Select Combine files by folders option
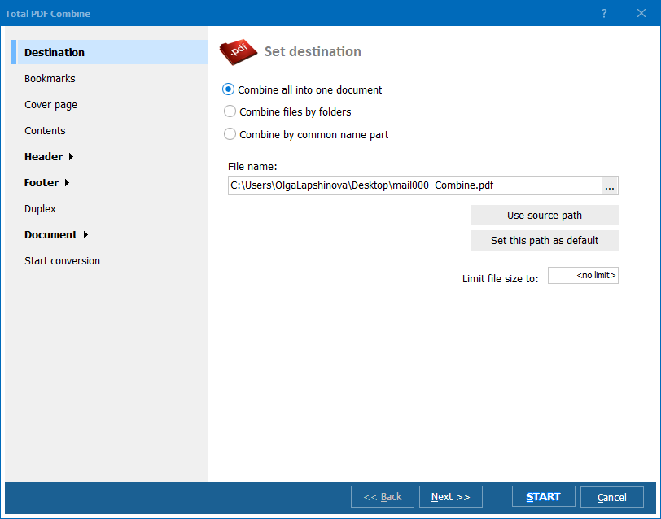 coord(230,112)
